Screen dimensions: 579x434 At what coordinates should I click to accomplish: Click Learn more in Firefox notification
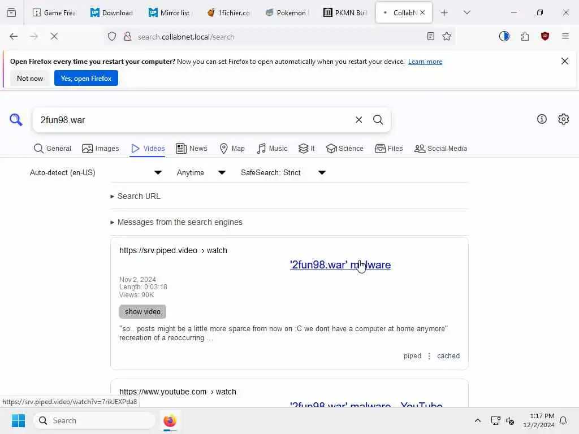pyautogui.click(x=425, y=62)
